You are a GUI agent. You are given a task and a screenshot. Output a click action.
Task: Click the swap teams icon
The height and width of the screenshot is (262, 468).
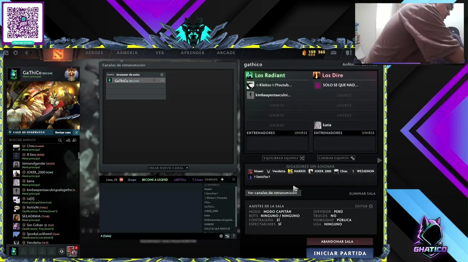(352, 158)
